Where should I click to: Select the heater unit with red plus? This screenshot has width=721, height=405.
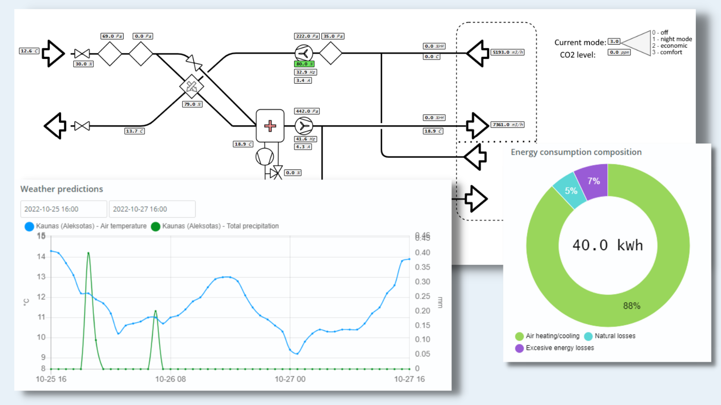(270, 126)
